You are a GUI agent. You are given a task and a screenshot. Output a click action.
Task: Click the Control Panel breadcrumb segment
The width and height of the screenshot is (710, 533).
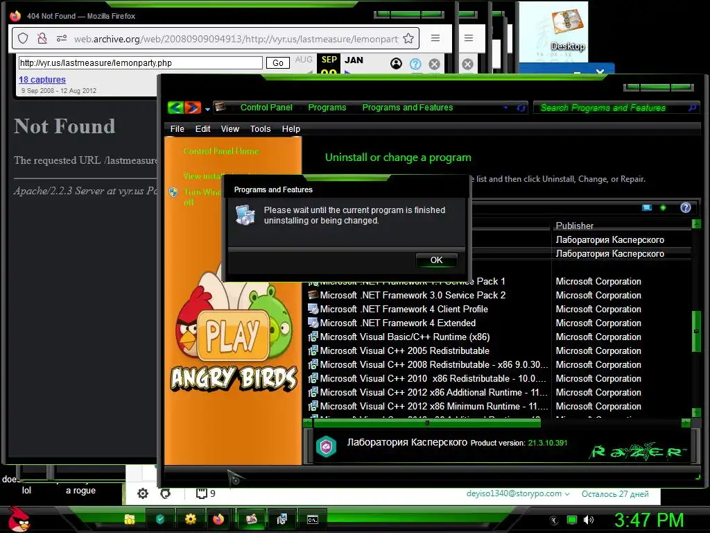coord(266,108)
